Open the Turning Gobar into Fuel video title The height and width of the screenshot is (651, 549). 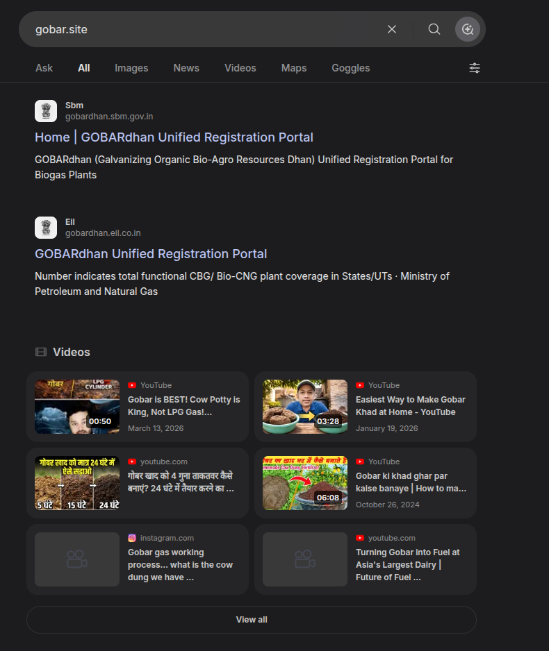(x=408, y=565)
